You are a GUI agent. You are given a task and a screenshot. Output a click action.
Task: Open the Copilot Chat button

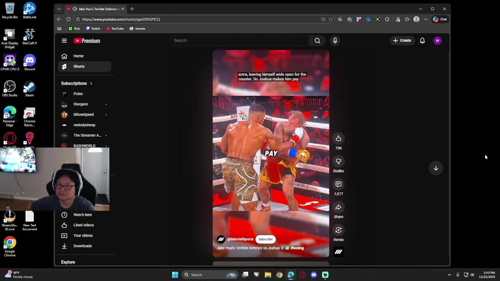pyautogui.click(x=440, y=19)
